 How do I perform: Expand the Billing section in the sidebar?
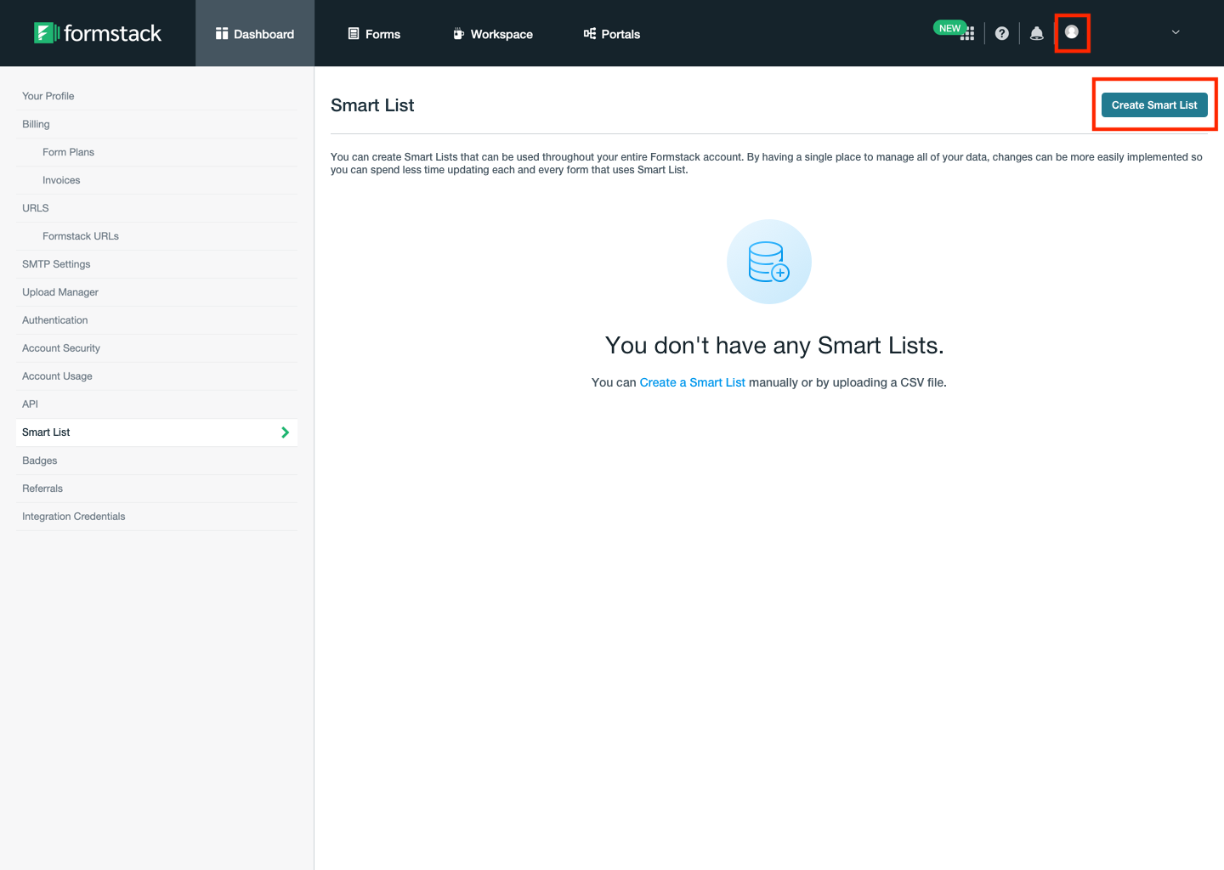[36, 123]
